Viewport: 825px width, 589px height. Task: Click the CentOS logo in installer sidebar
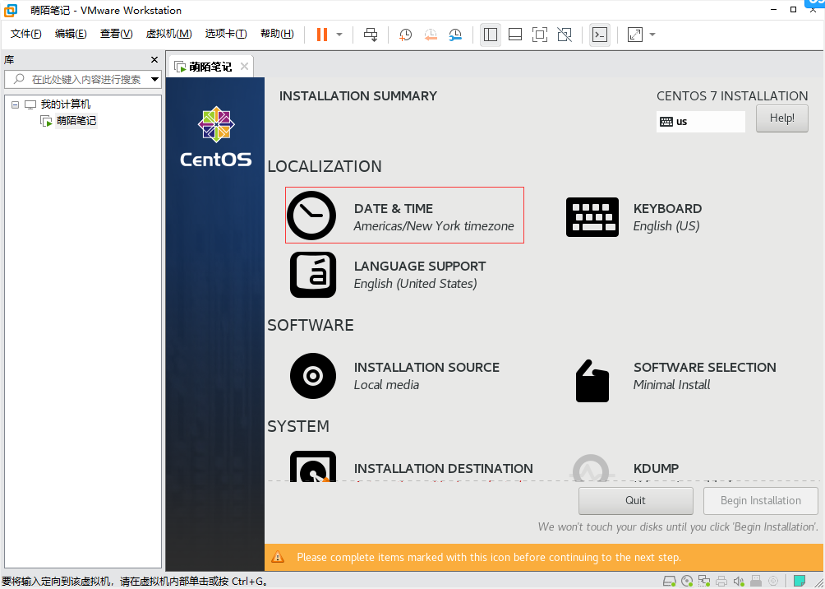pos(216,137)
